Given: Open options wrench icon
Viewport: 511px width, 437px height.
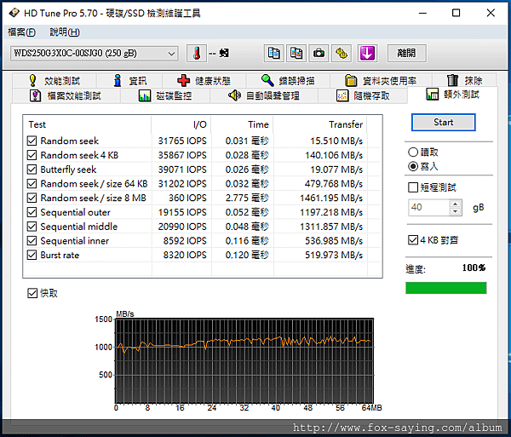Looking at the screenshot, I should point(342,53).
